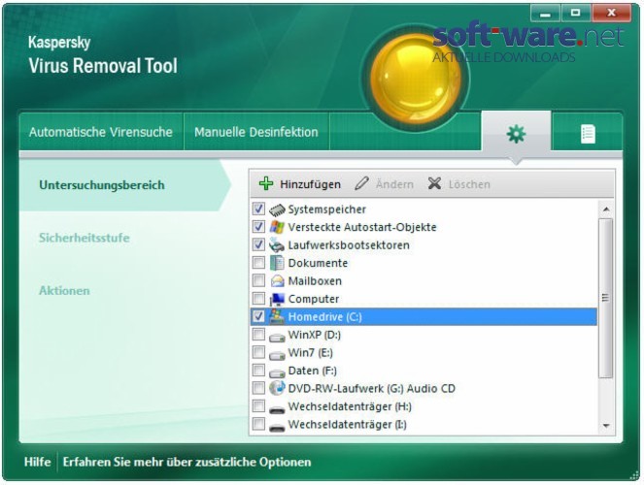This screenshot has width=644, height=485.
Task: Click the Win7 (E:) disk icon
Action: click(277, 355)
